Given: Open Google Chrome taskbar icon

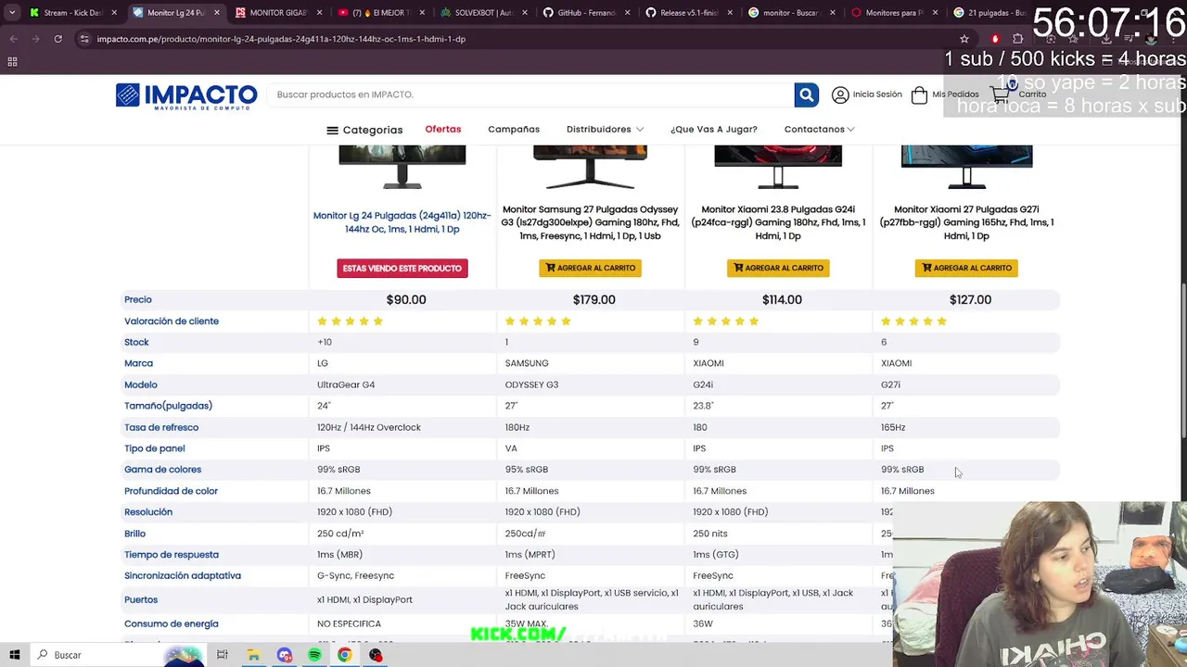Looking at the screenshot, I should point(344,655).
